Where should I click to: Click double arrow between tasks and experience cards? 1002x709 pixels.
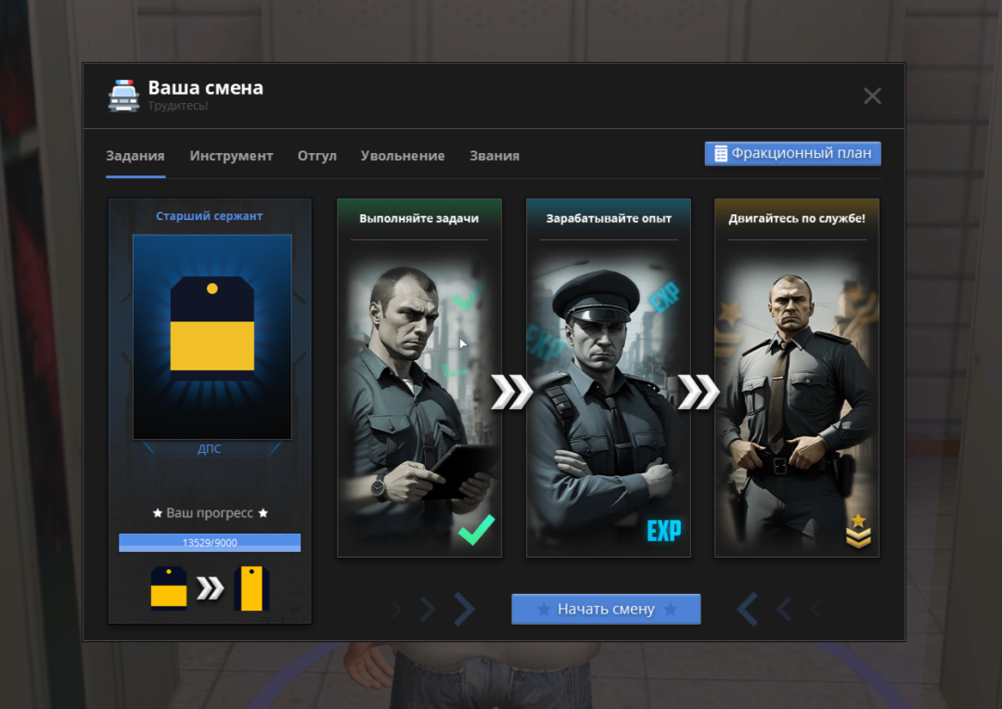[x=512, y=392]
